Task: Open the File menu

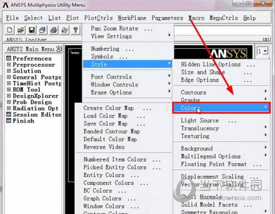Action: [x=12, y=18]
